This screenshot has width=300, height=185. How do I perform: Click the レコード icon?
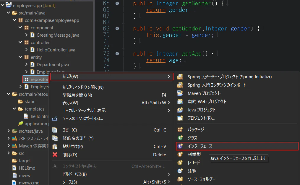[x=180, y=163]
